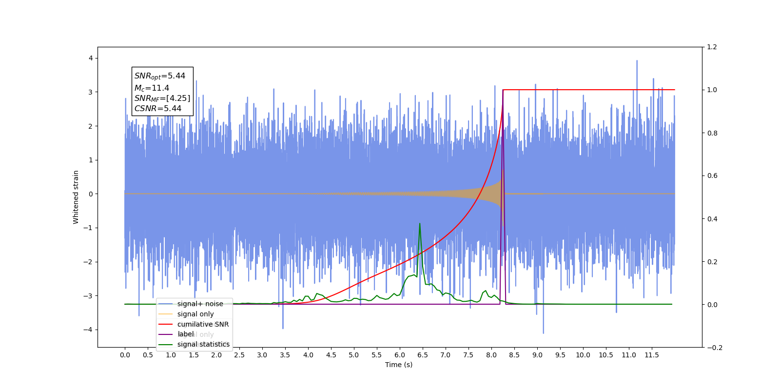This screenshot has width=780, height=390.
Task: Click the SNRMF=[4.25] annotation text
Action: pos(162,98)
